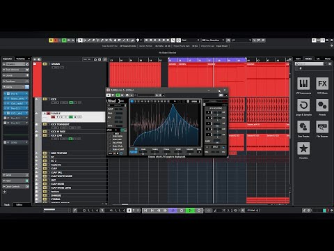Image resolution: width=334 pixels, height=251 pixels.
Task: Expand the Chords inspector section
Action: tap(16, 75)
